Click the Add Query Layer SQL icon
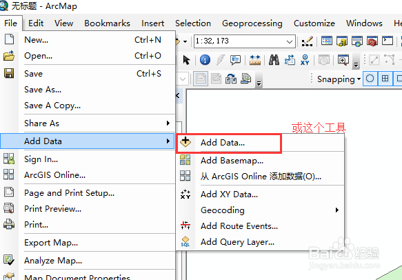Viewport: 402px width, 280px height. pos(185,241)
